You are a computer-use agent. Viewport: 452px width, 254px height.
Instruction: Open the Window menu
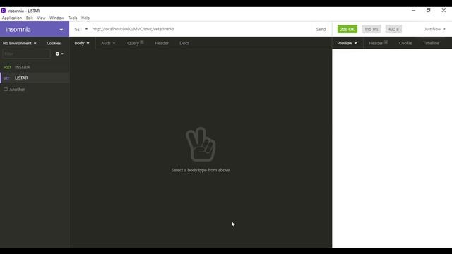click(x=56, y=18)
